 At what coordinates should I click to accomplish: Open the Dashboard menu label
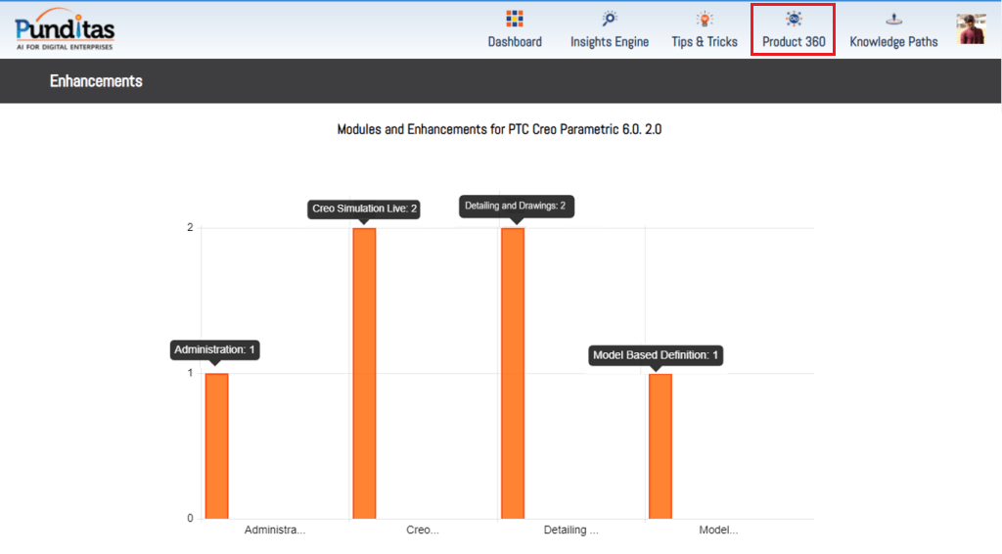click(515, 42)
